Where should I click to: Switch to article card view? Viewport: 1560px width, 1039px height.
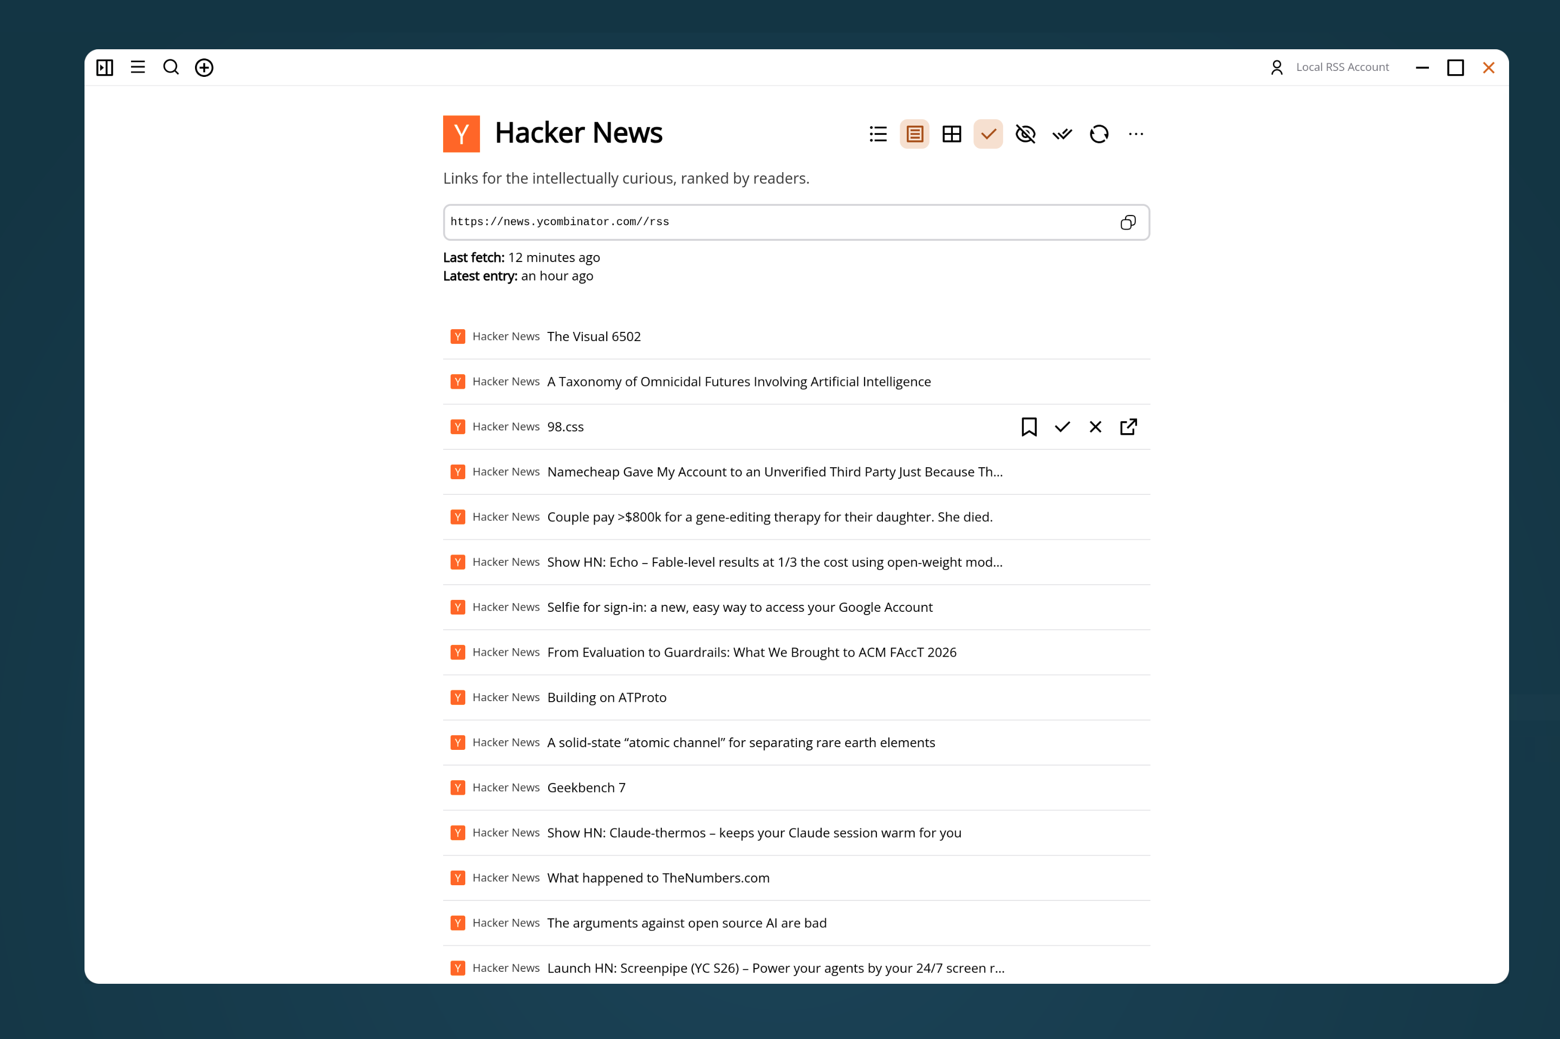(915, 134)
